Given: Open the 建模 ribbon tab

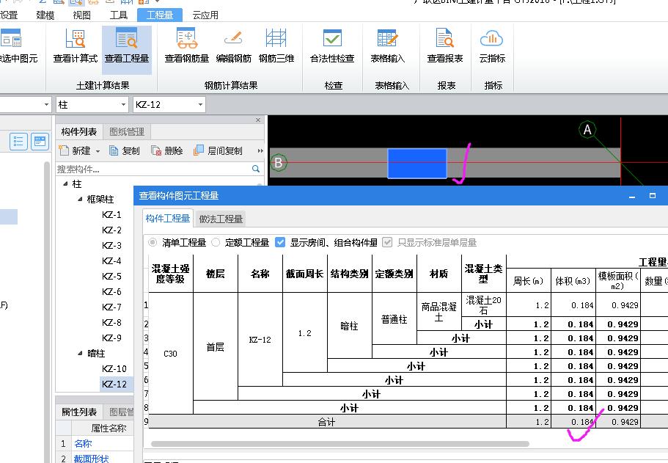Looking at the screenshot, I should (45, 15).
